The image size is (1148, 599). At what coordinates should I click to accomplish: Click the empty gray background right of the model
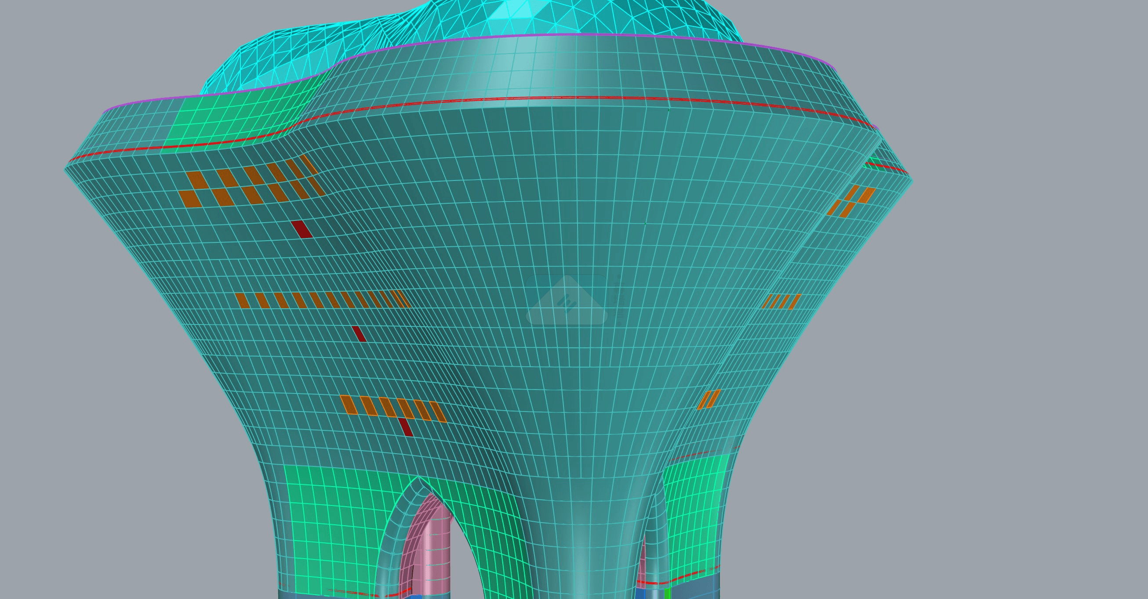[x=1025, y=312]
